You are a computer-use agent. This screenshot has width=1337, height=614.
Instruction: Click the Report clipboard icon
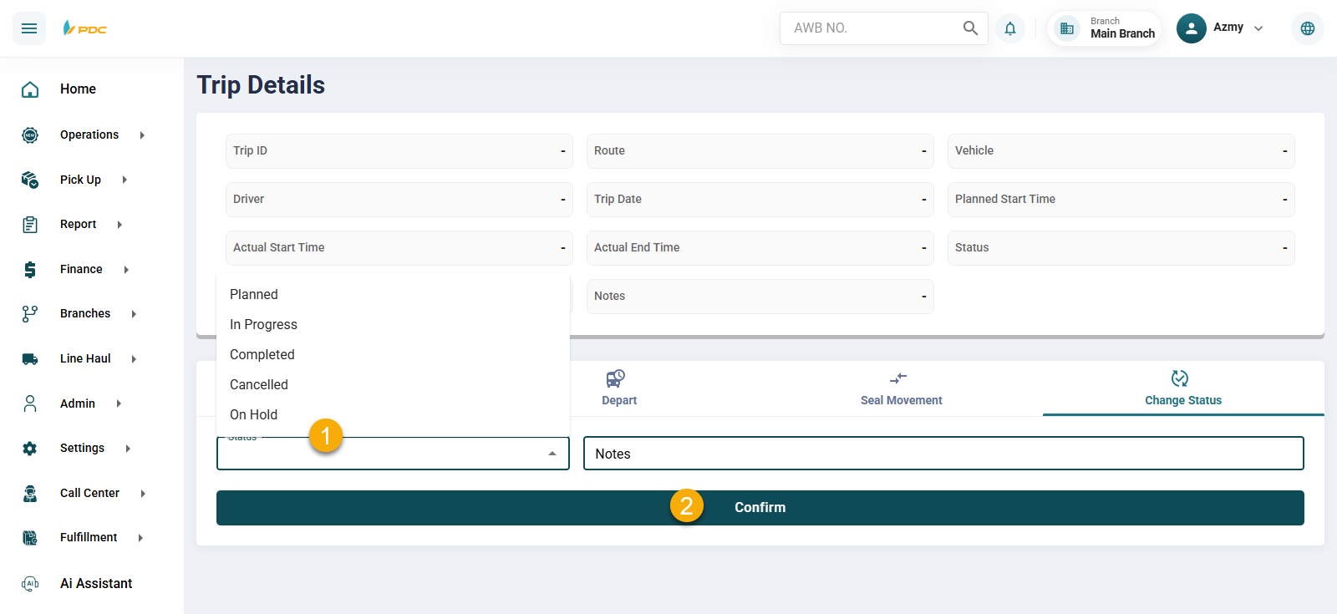click(30, 225)
